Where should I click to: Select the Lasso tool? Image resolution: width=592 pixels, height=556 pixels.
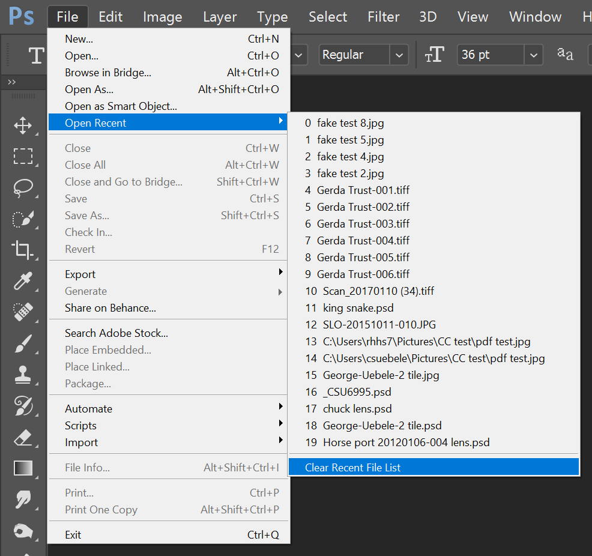pyautogui.click(x=24, y=188)
